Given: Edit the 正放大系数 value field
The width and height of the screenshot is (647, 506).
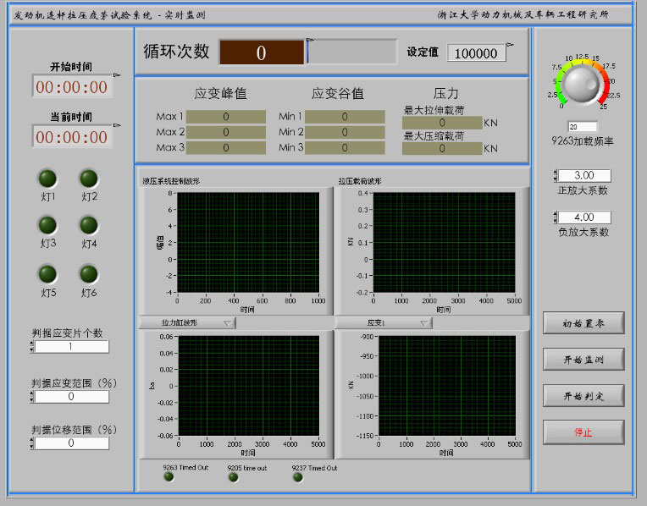Looking at the screenshot, I should (584, 175).
